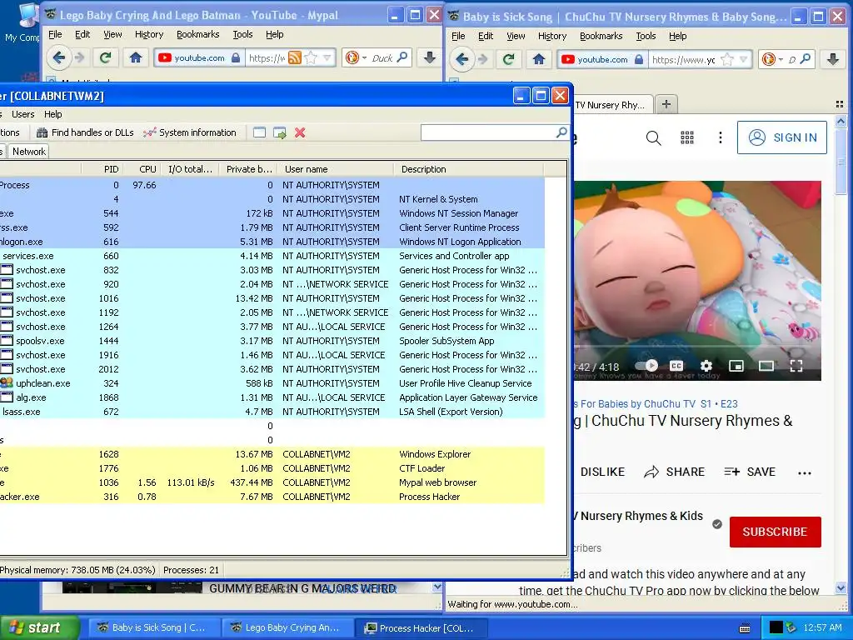Image resolution: width=853 pixels, height=640 pixels.
Task: Click the YouTube search magnifier icon
Action: pyautogui.click(x=653, y=137)
